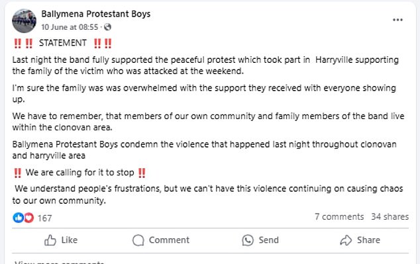The height and width of the screenshot is (264, 420).
Task: Click the STATEMENT heading text
Action: [63, 43]
